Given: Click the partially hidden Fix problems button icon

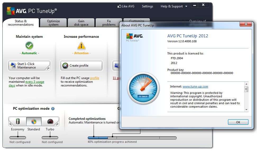Looking at the screenshot, I should pyautogui.click(x=116, y=66).
